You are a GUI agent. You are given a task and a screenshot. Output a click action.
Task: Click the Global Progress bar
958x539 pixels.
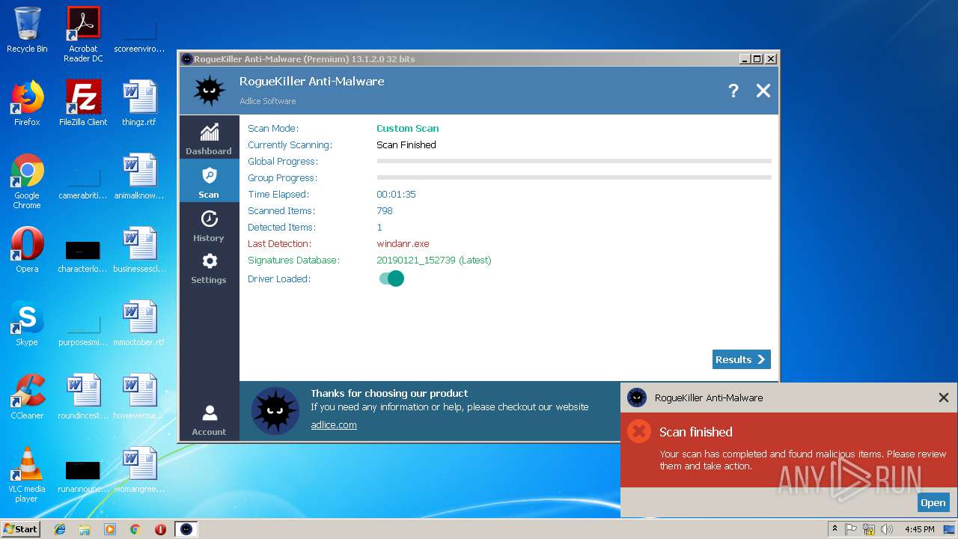click(x=574, y=161)
